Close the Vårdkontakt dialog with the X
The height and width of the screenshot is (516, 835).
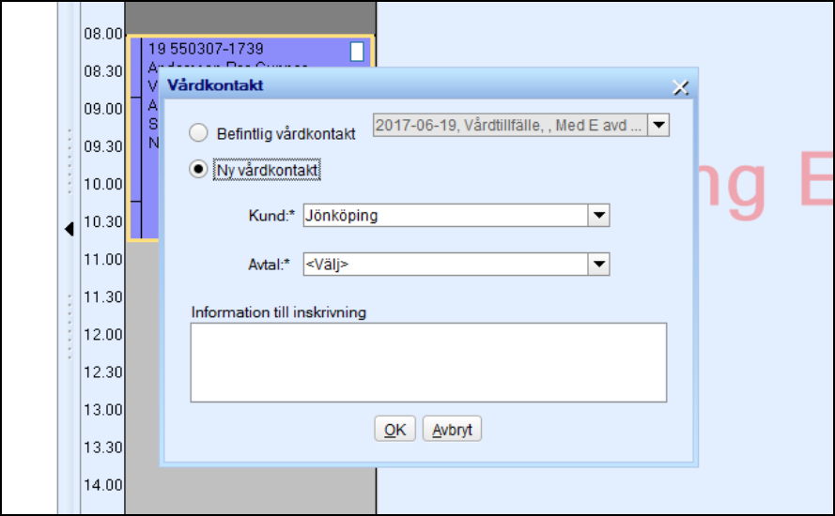click(x=681, y=87)
